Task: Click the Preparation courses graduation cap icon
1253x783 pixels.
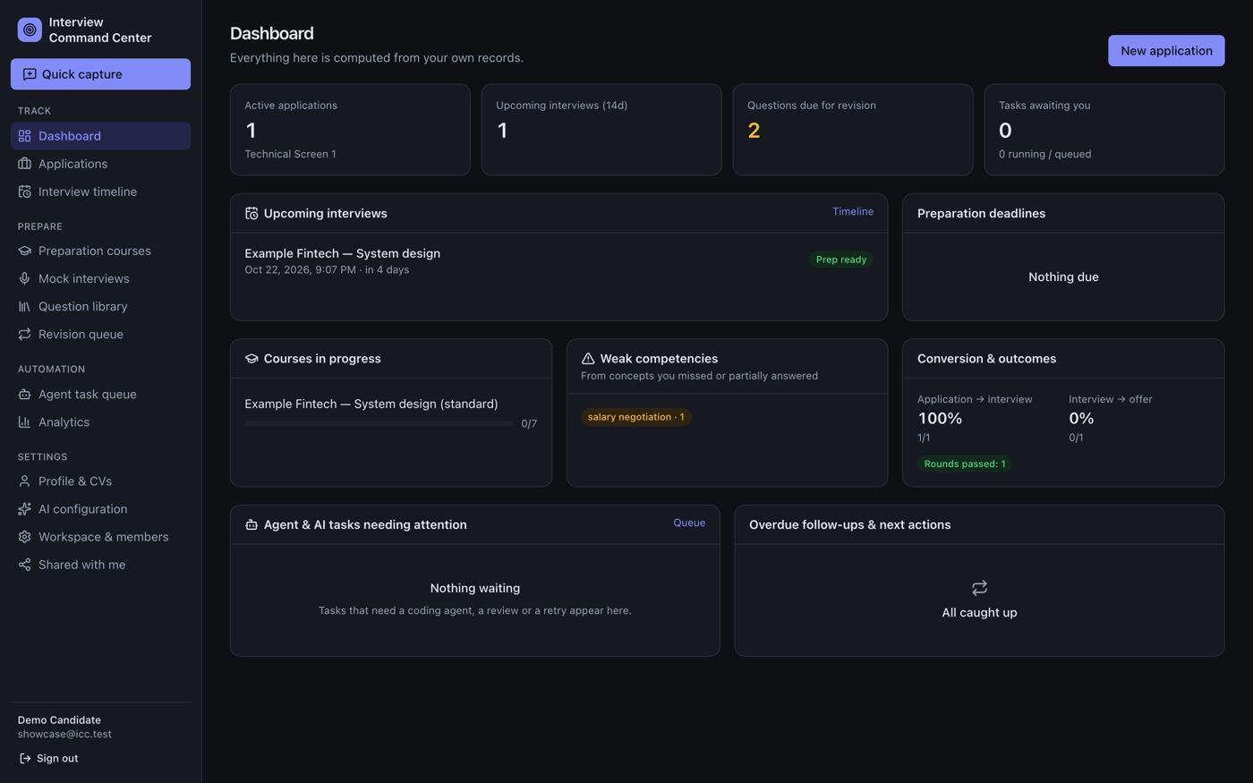Action: pyautogui.click(x=24, y=251)
